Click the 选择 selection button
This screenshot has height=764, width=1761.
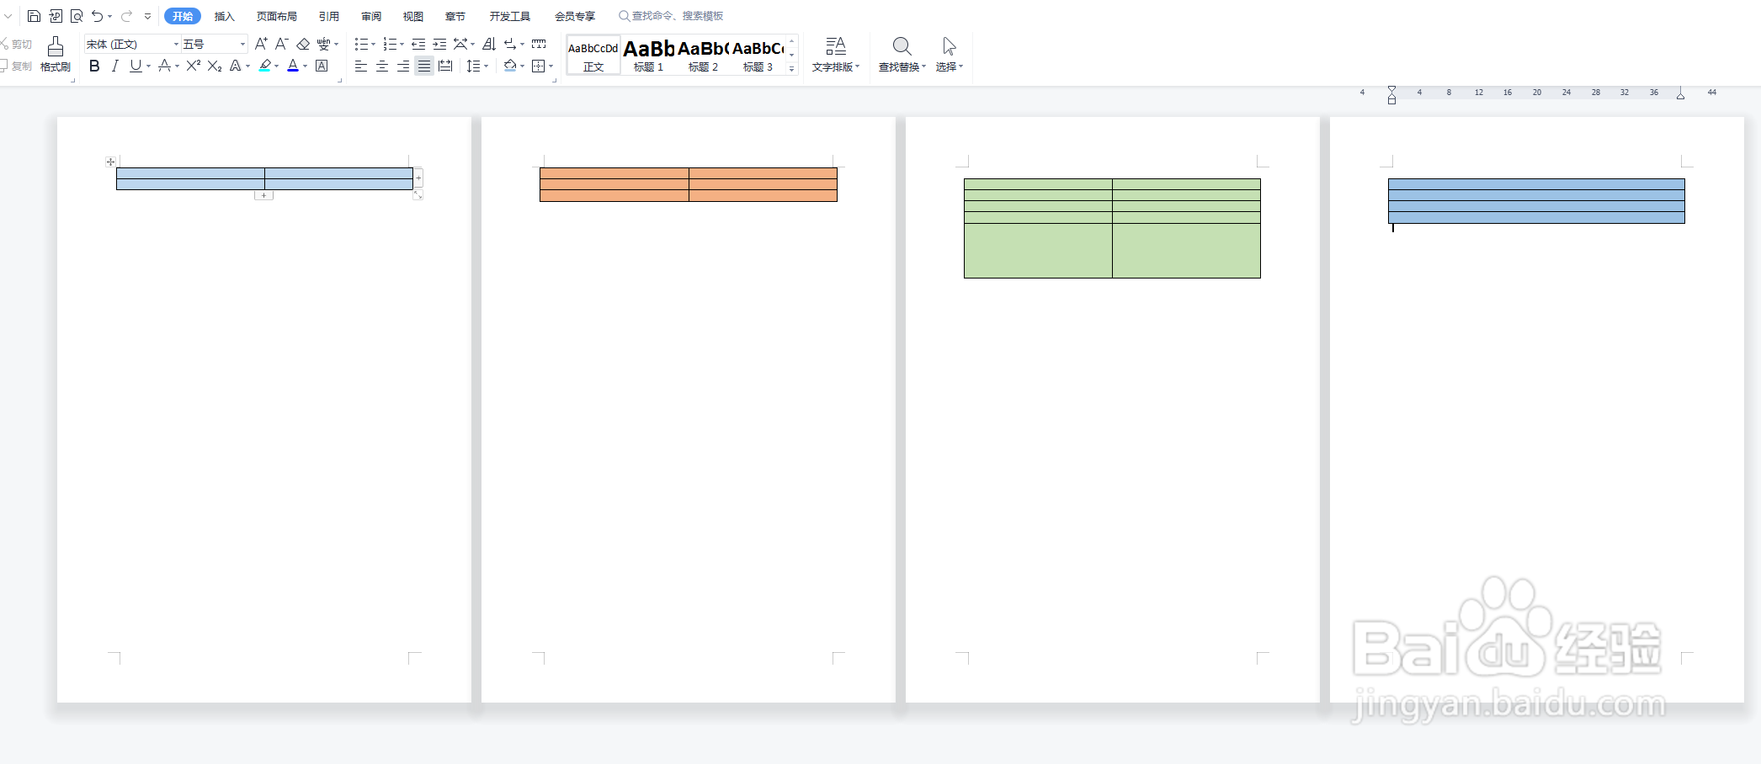950,55
